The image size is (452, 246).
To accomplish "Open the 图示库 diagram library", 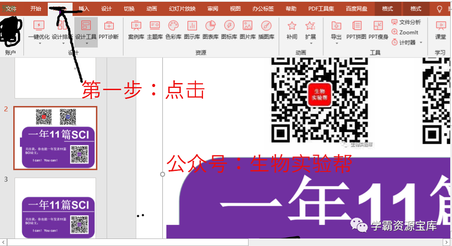I will point(192,30).
